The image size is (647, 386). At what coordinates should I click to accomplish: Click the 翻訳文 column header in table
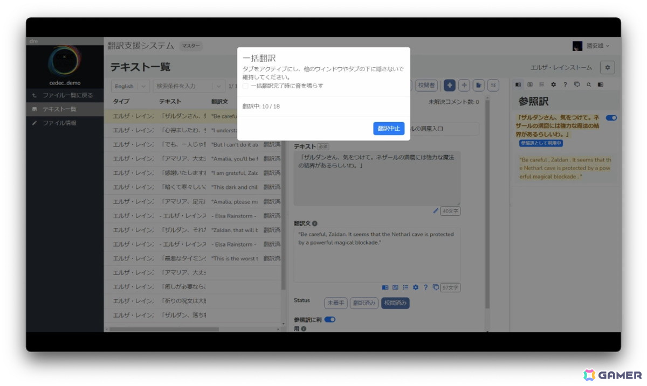click(x=220, y=101)
